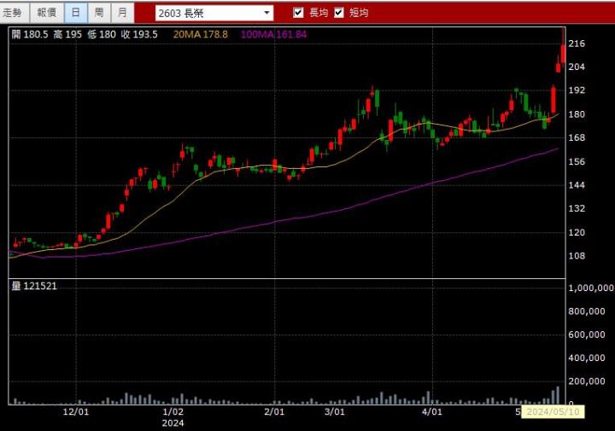Click the 收 193.5 closing price readout
The width and height of the screenshot is (615, 431).
138,34
